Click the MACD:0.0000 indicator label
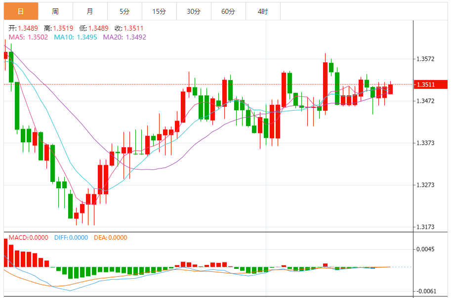Screen dimensions: 451x298 click(x=28, y=238)
